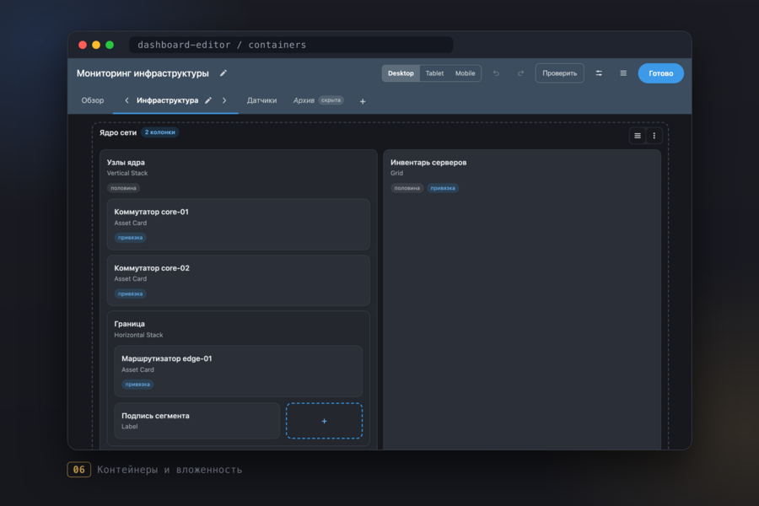Open the sliders settings icon
Image resolution: width=759 pixels, height=506 pixels.
pos(599,73)
